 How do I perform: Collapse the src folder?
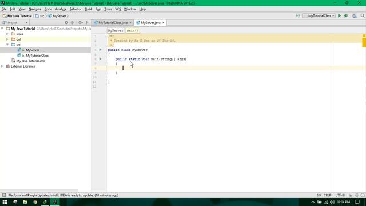tap(7, 45)
